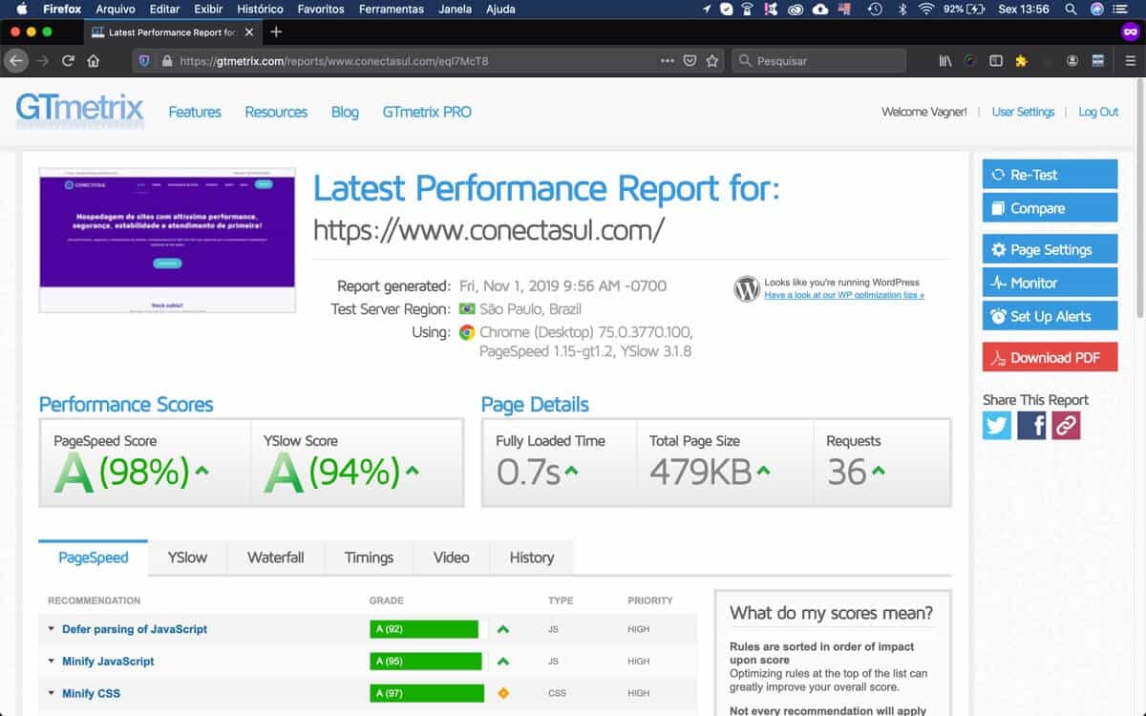Screen dimensions: 1146x716
Task: Reload the page with the refresh icon
Action: tap(68, 60)
